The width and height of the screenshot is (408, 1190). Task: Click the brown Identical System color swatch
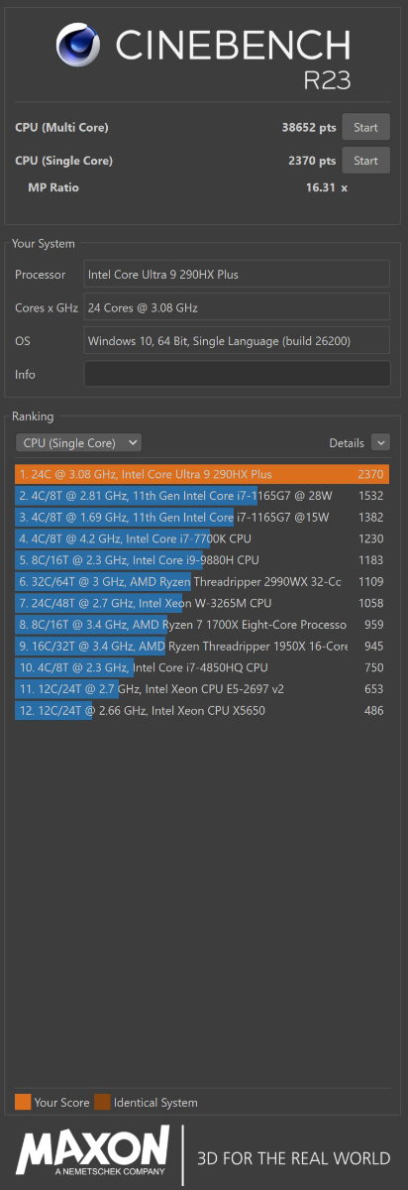[102, 1103]
